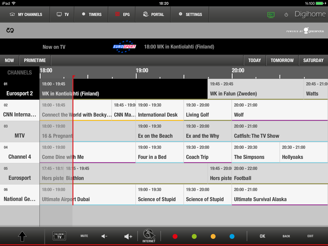Tap the yellow color button
This screenshot has height=246, width=328.
click(213, 236)
